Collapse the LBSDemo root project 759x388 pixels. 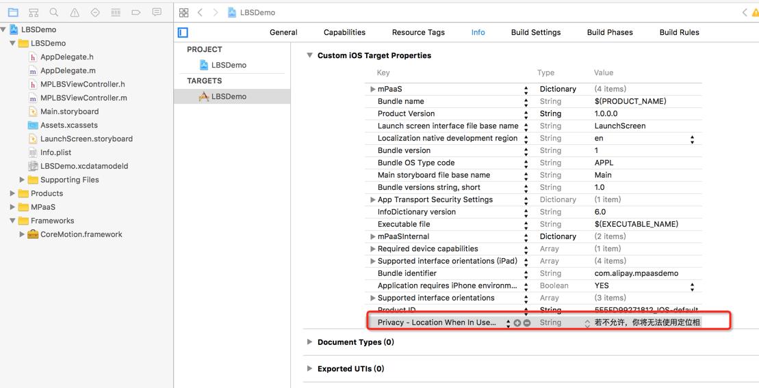click(3, 30)
